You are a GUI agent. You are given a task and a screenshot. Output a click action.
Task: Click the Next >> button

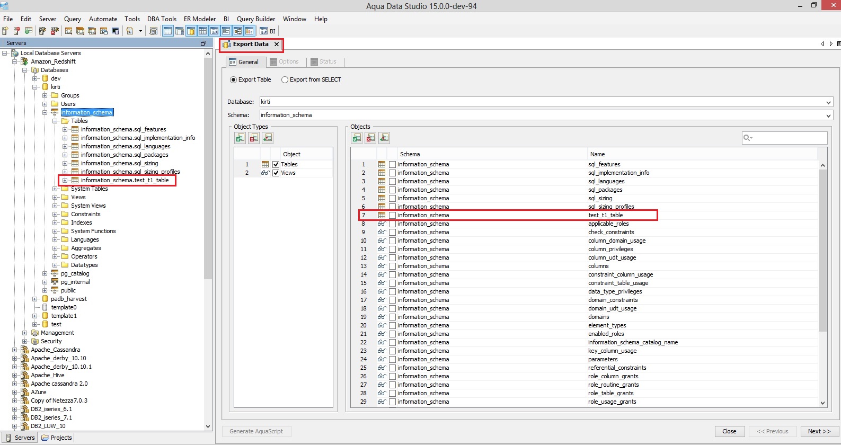click(x=819, y=431)
